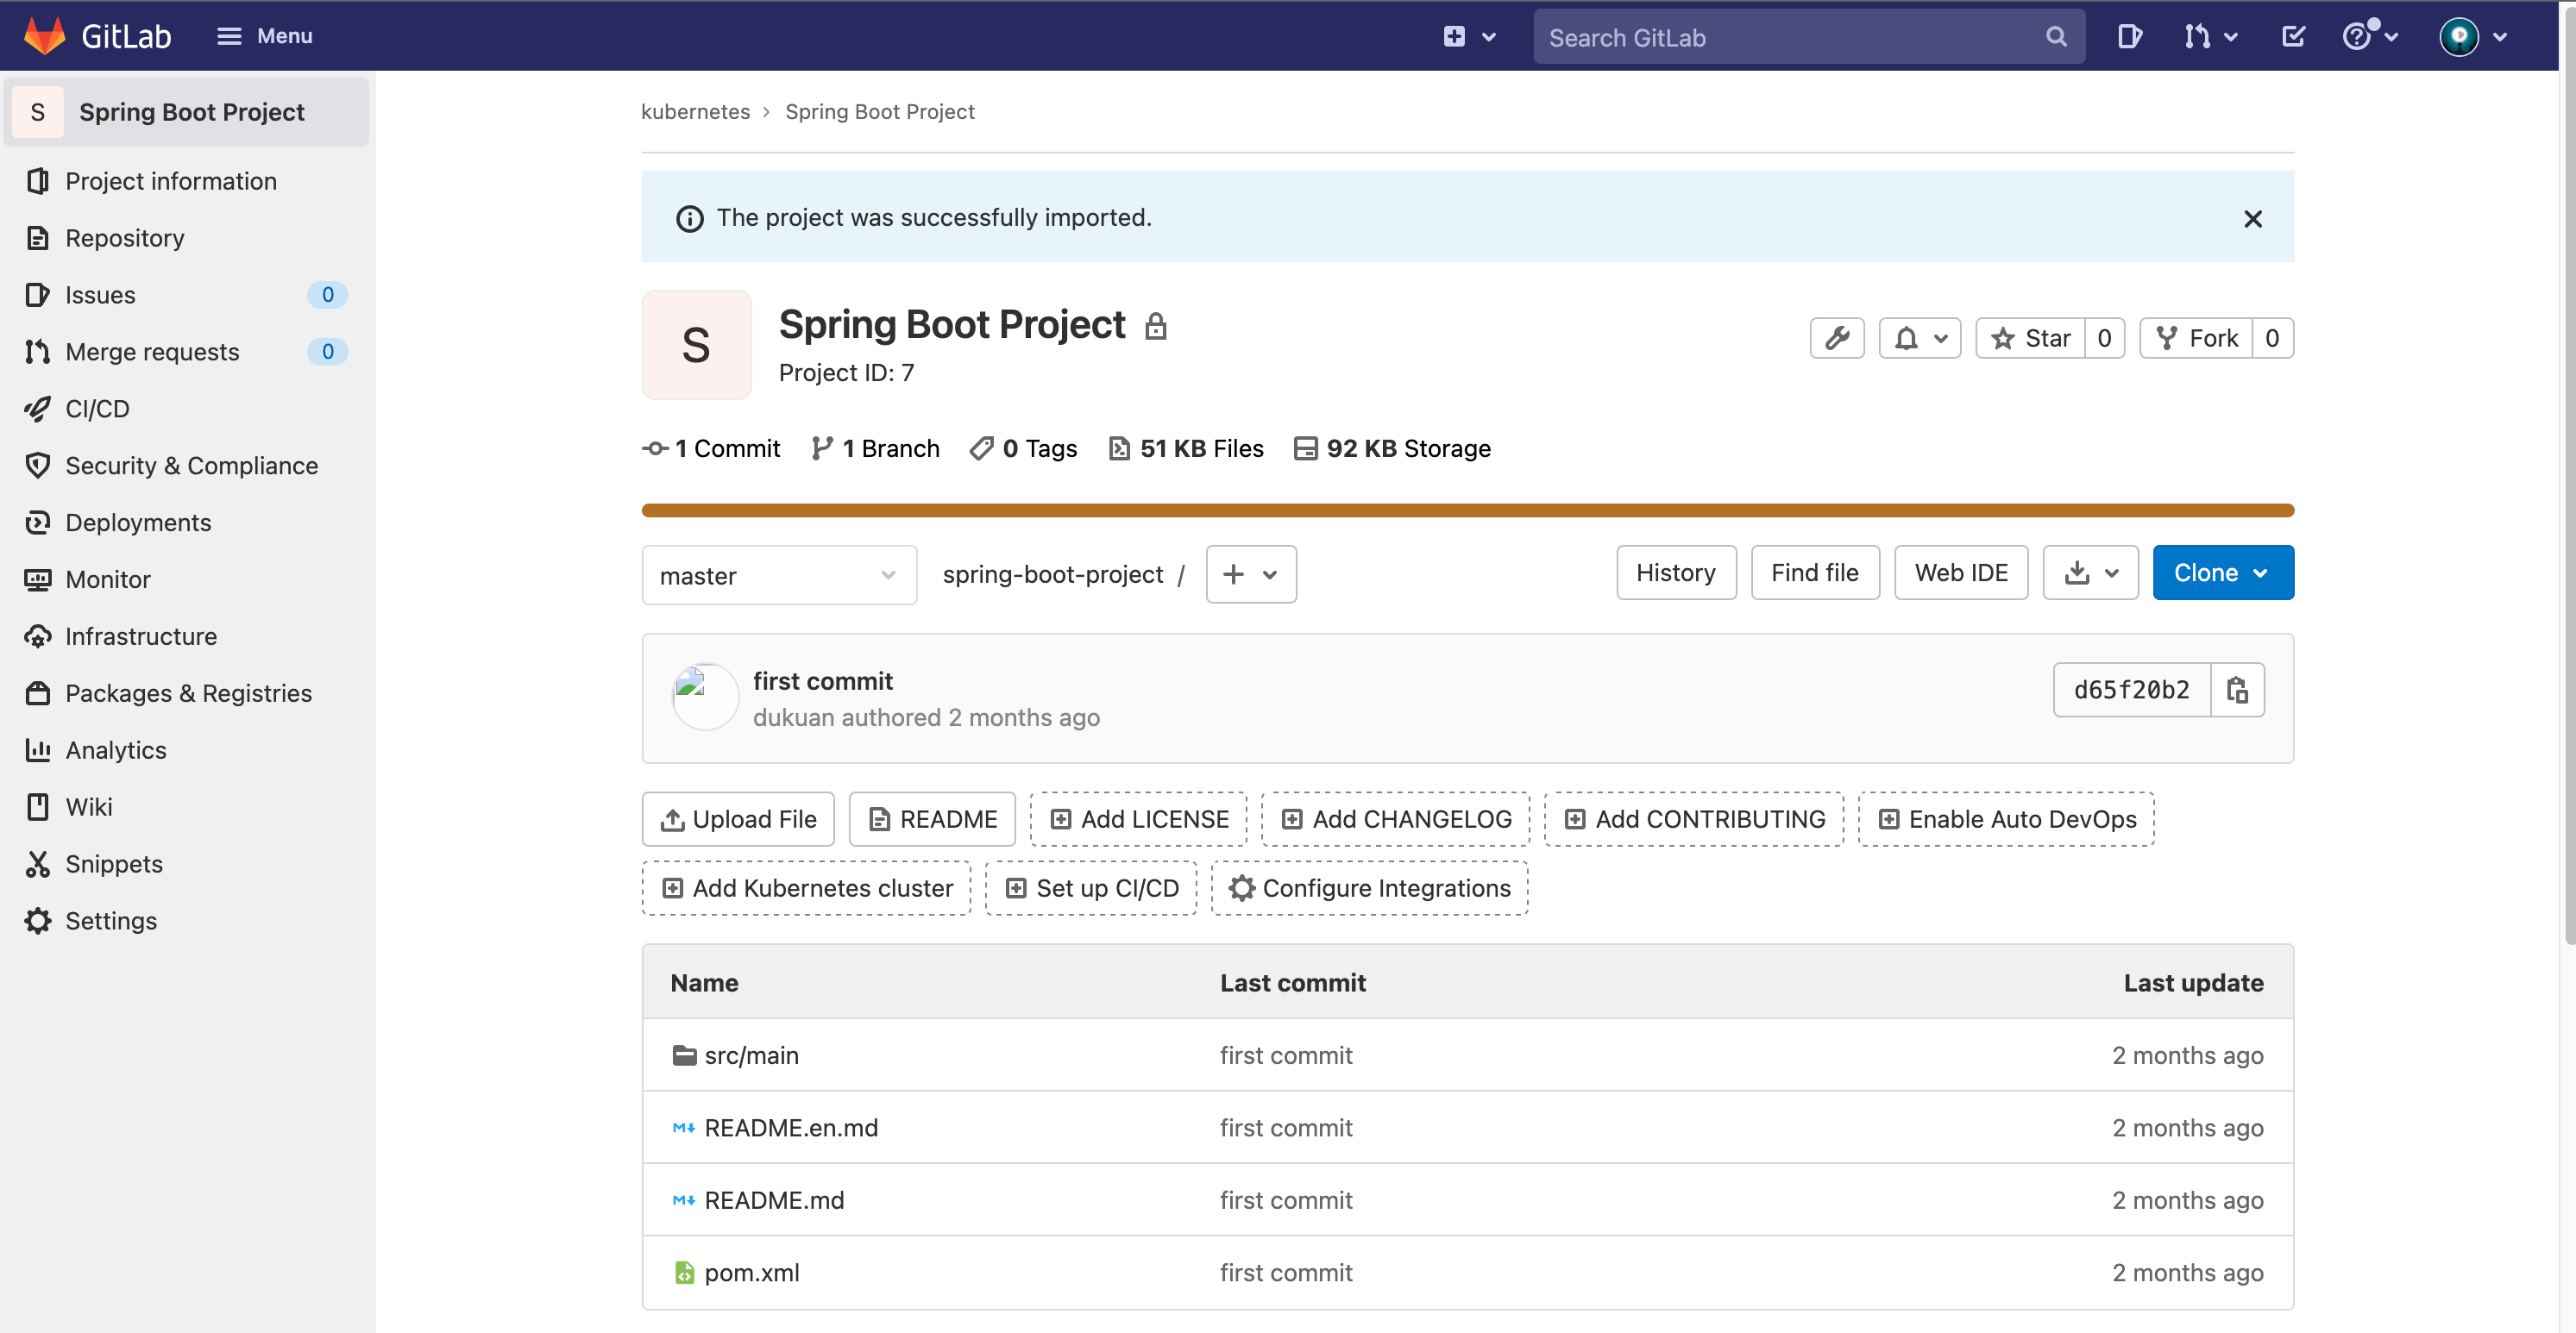The width and height of the screenshot is (2576, 1333).
Task: Open the src/main folder
Action: click(x=751, y=1055)
